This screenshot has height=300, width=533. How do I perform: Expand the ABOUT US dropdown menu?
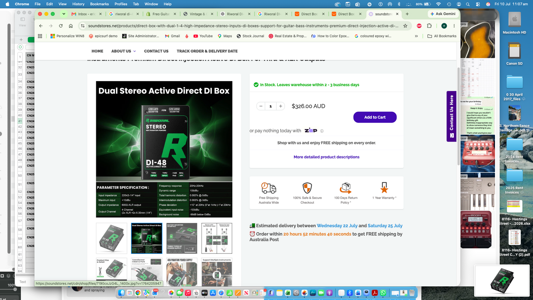pos(124,51)
